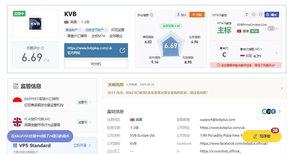Expand the 天眼风险 risk banner chevron

click(x=282, y=89)
